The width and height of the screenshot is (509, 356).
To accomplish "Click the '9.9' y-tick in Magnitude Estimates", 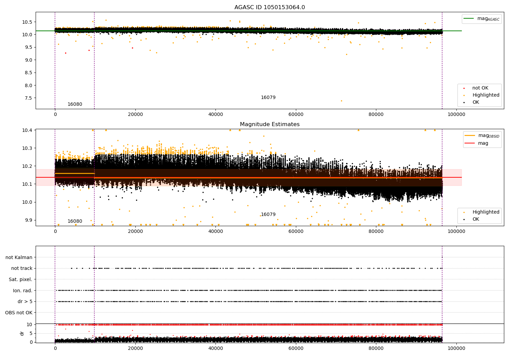I will point(28,220).
